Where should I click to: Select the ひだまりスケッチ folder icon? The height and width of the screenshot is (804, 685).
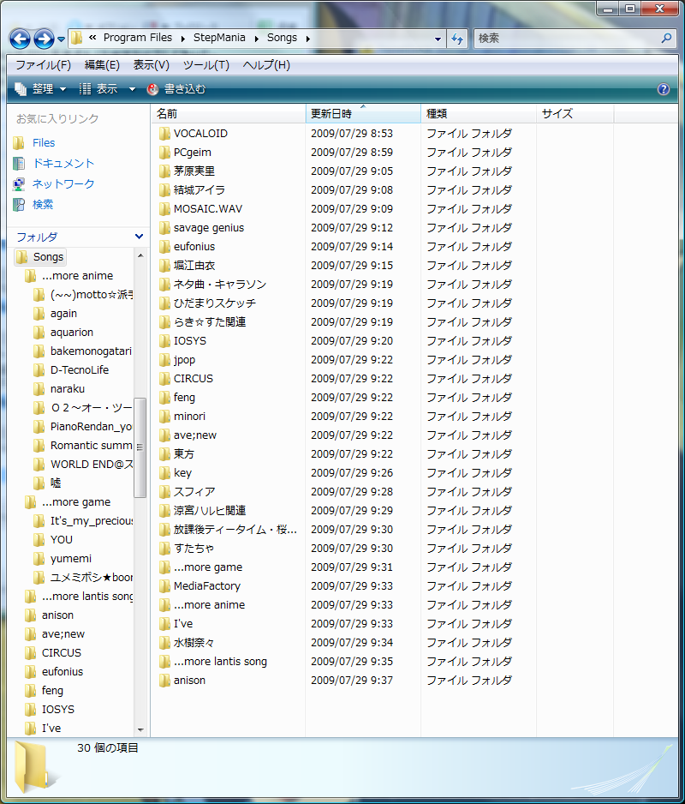tap(164, 303)
